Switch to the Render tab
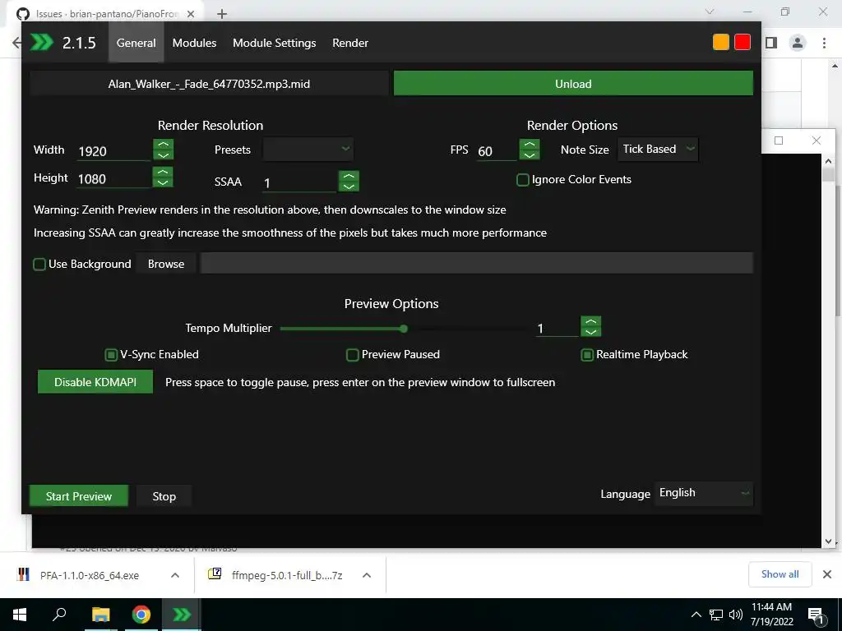842x631 pixels. point(350,43)
